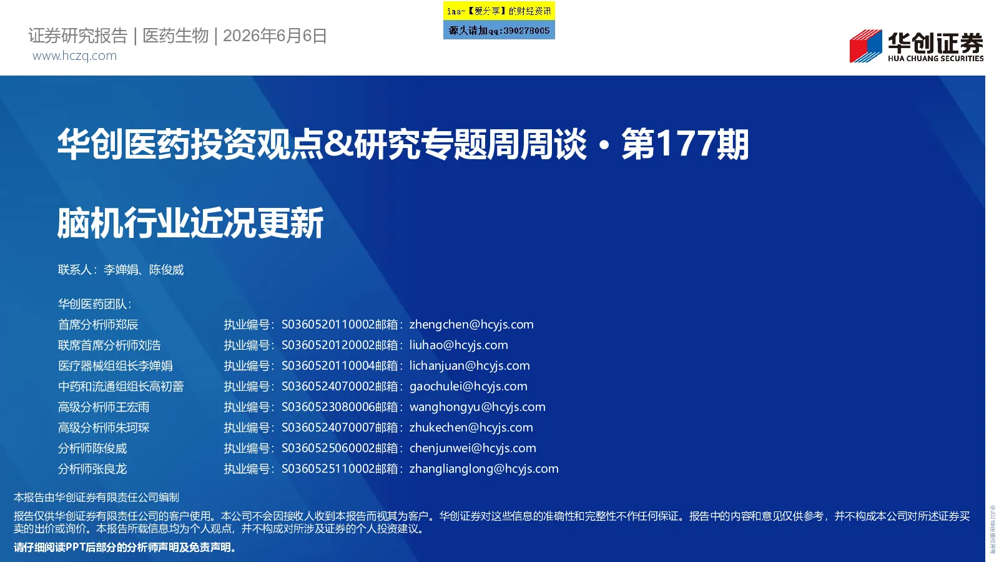
Task: Click the blue qq:390278005 banner
Action: tap(499, 30)
